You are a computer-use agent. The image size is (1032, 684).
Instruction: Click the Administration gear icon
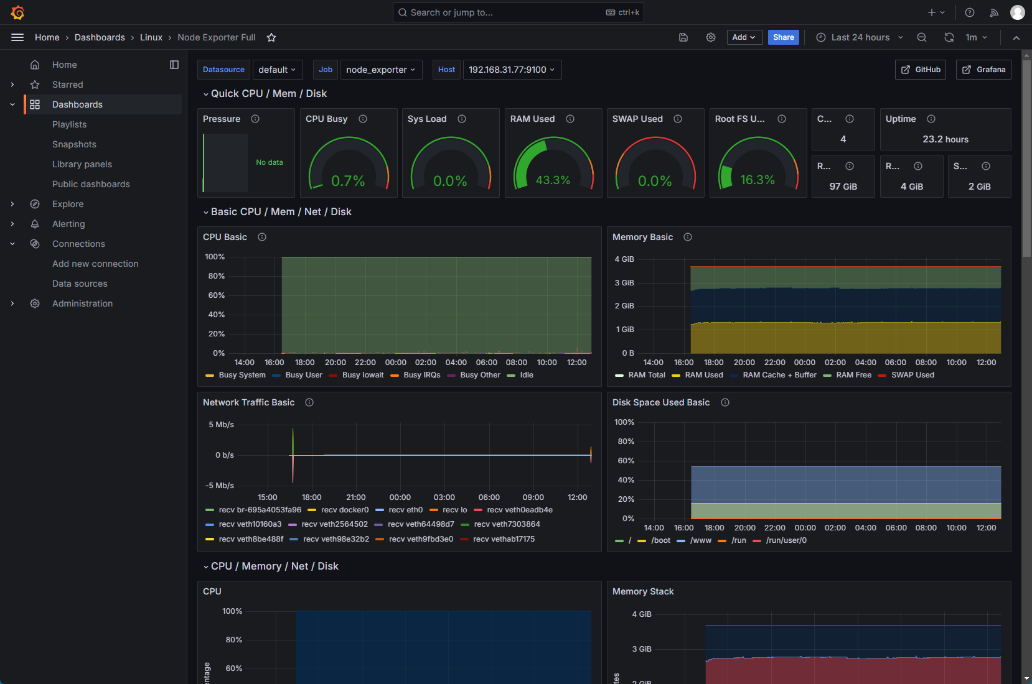(35, 303)
